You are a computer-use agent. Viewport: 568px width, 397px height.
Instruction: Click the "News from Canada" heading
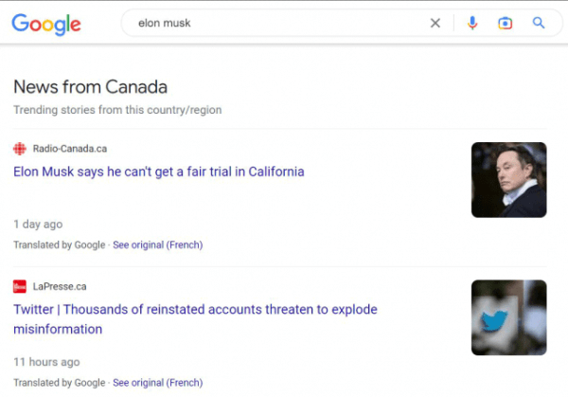90,87
